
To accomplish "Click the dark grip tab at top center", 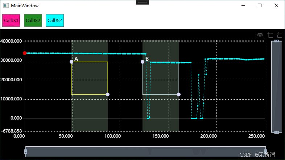I will [x=142, y=3].
